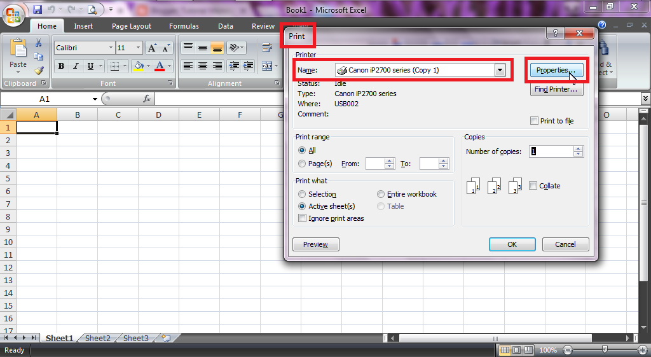Increase font size with Grow Font
This screenshot has height=357, width=651.
pyautogui.click(x=152, y=48)
